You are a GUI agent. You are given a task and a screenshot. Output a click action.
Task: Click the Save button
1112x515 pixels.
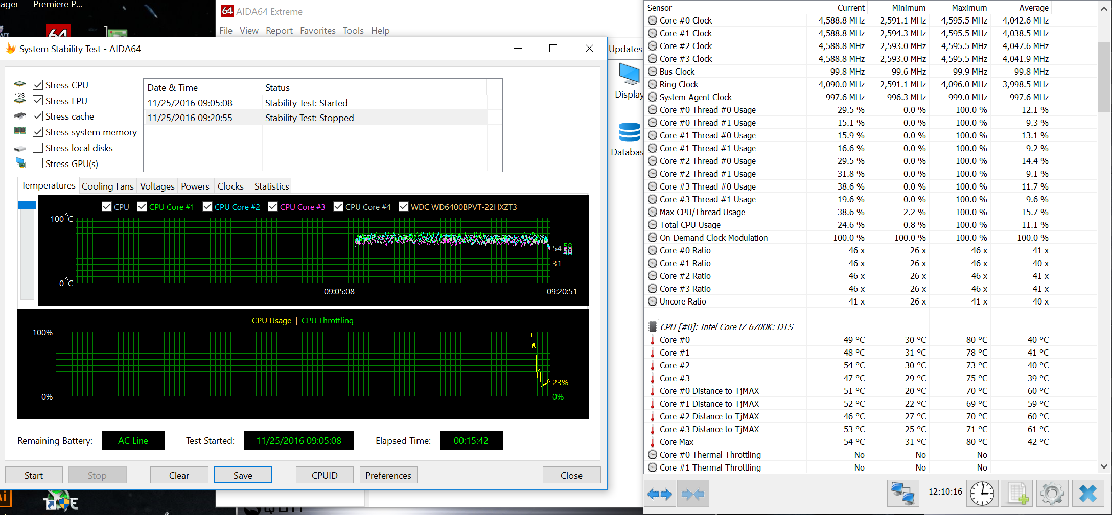(243, 475)
